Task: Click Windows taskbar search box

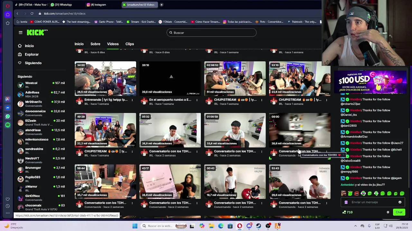Action: pyautogui.click(x=164, y=226)
